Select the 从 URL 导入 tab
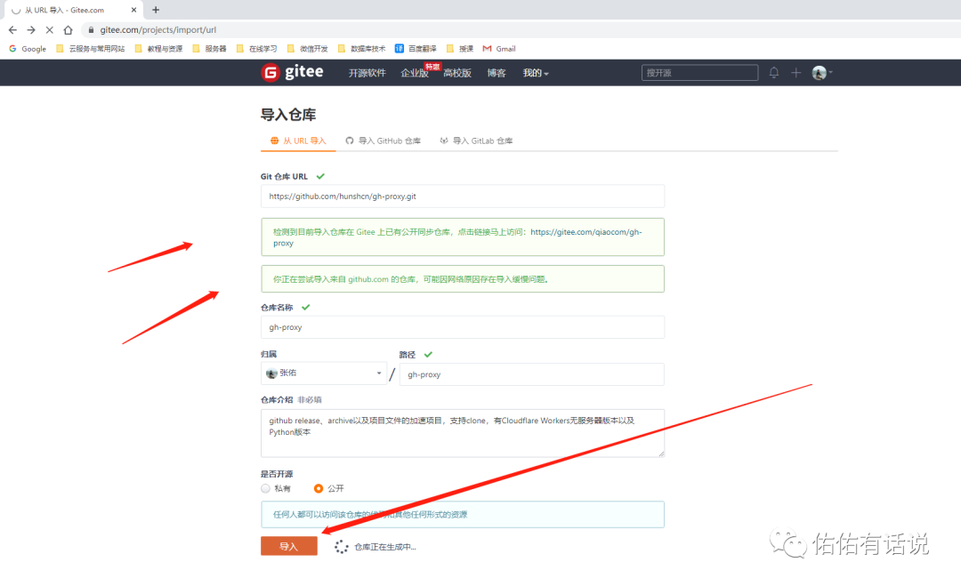 tap(298, 140)
